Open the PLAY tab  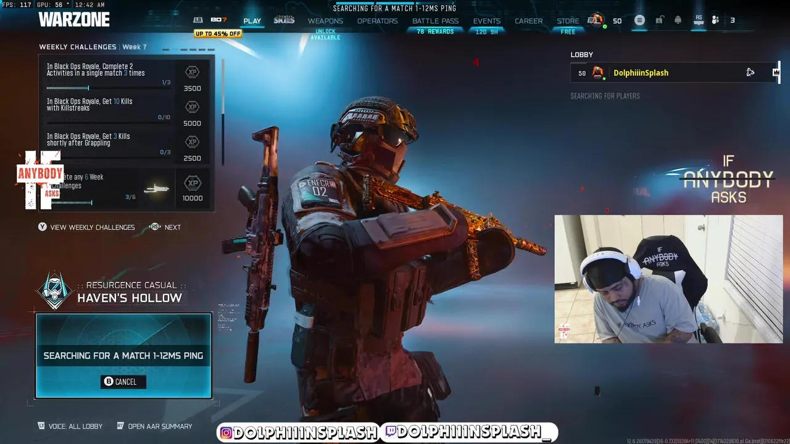[x=252, y=21]
